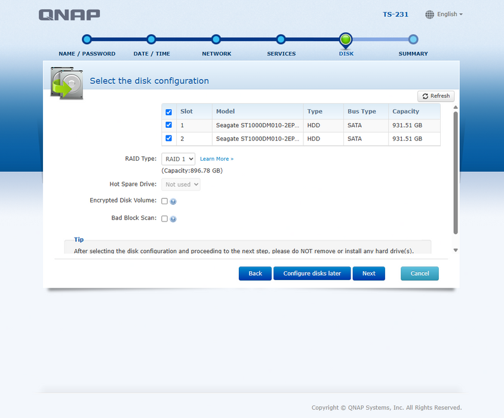Open the RAID Type dropdown
This screenshot has height=418, width=504.
[178, 159]
